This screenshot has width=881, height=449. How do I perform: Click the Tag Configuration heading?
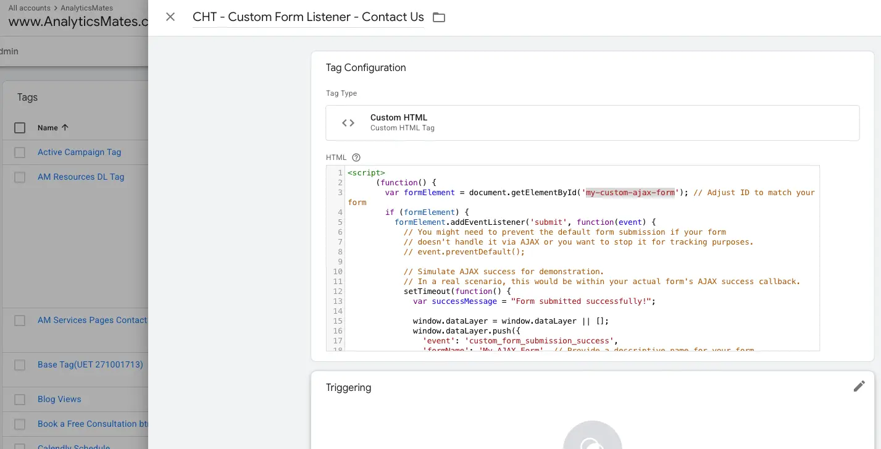point(365,67)
